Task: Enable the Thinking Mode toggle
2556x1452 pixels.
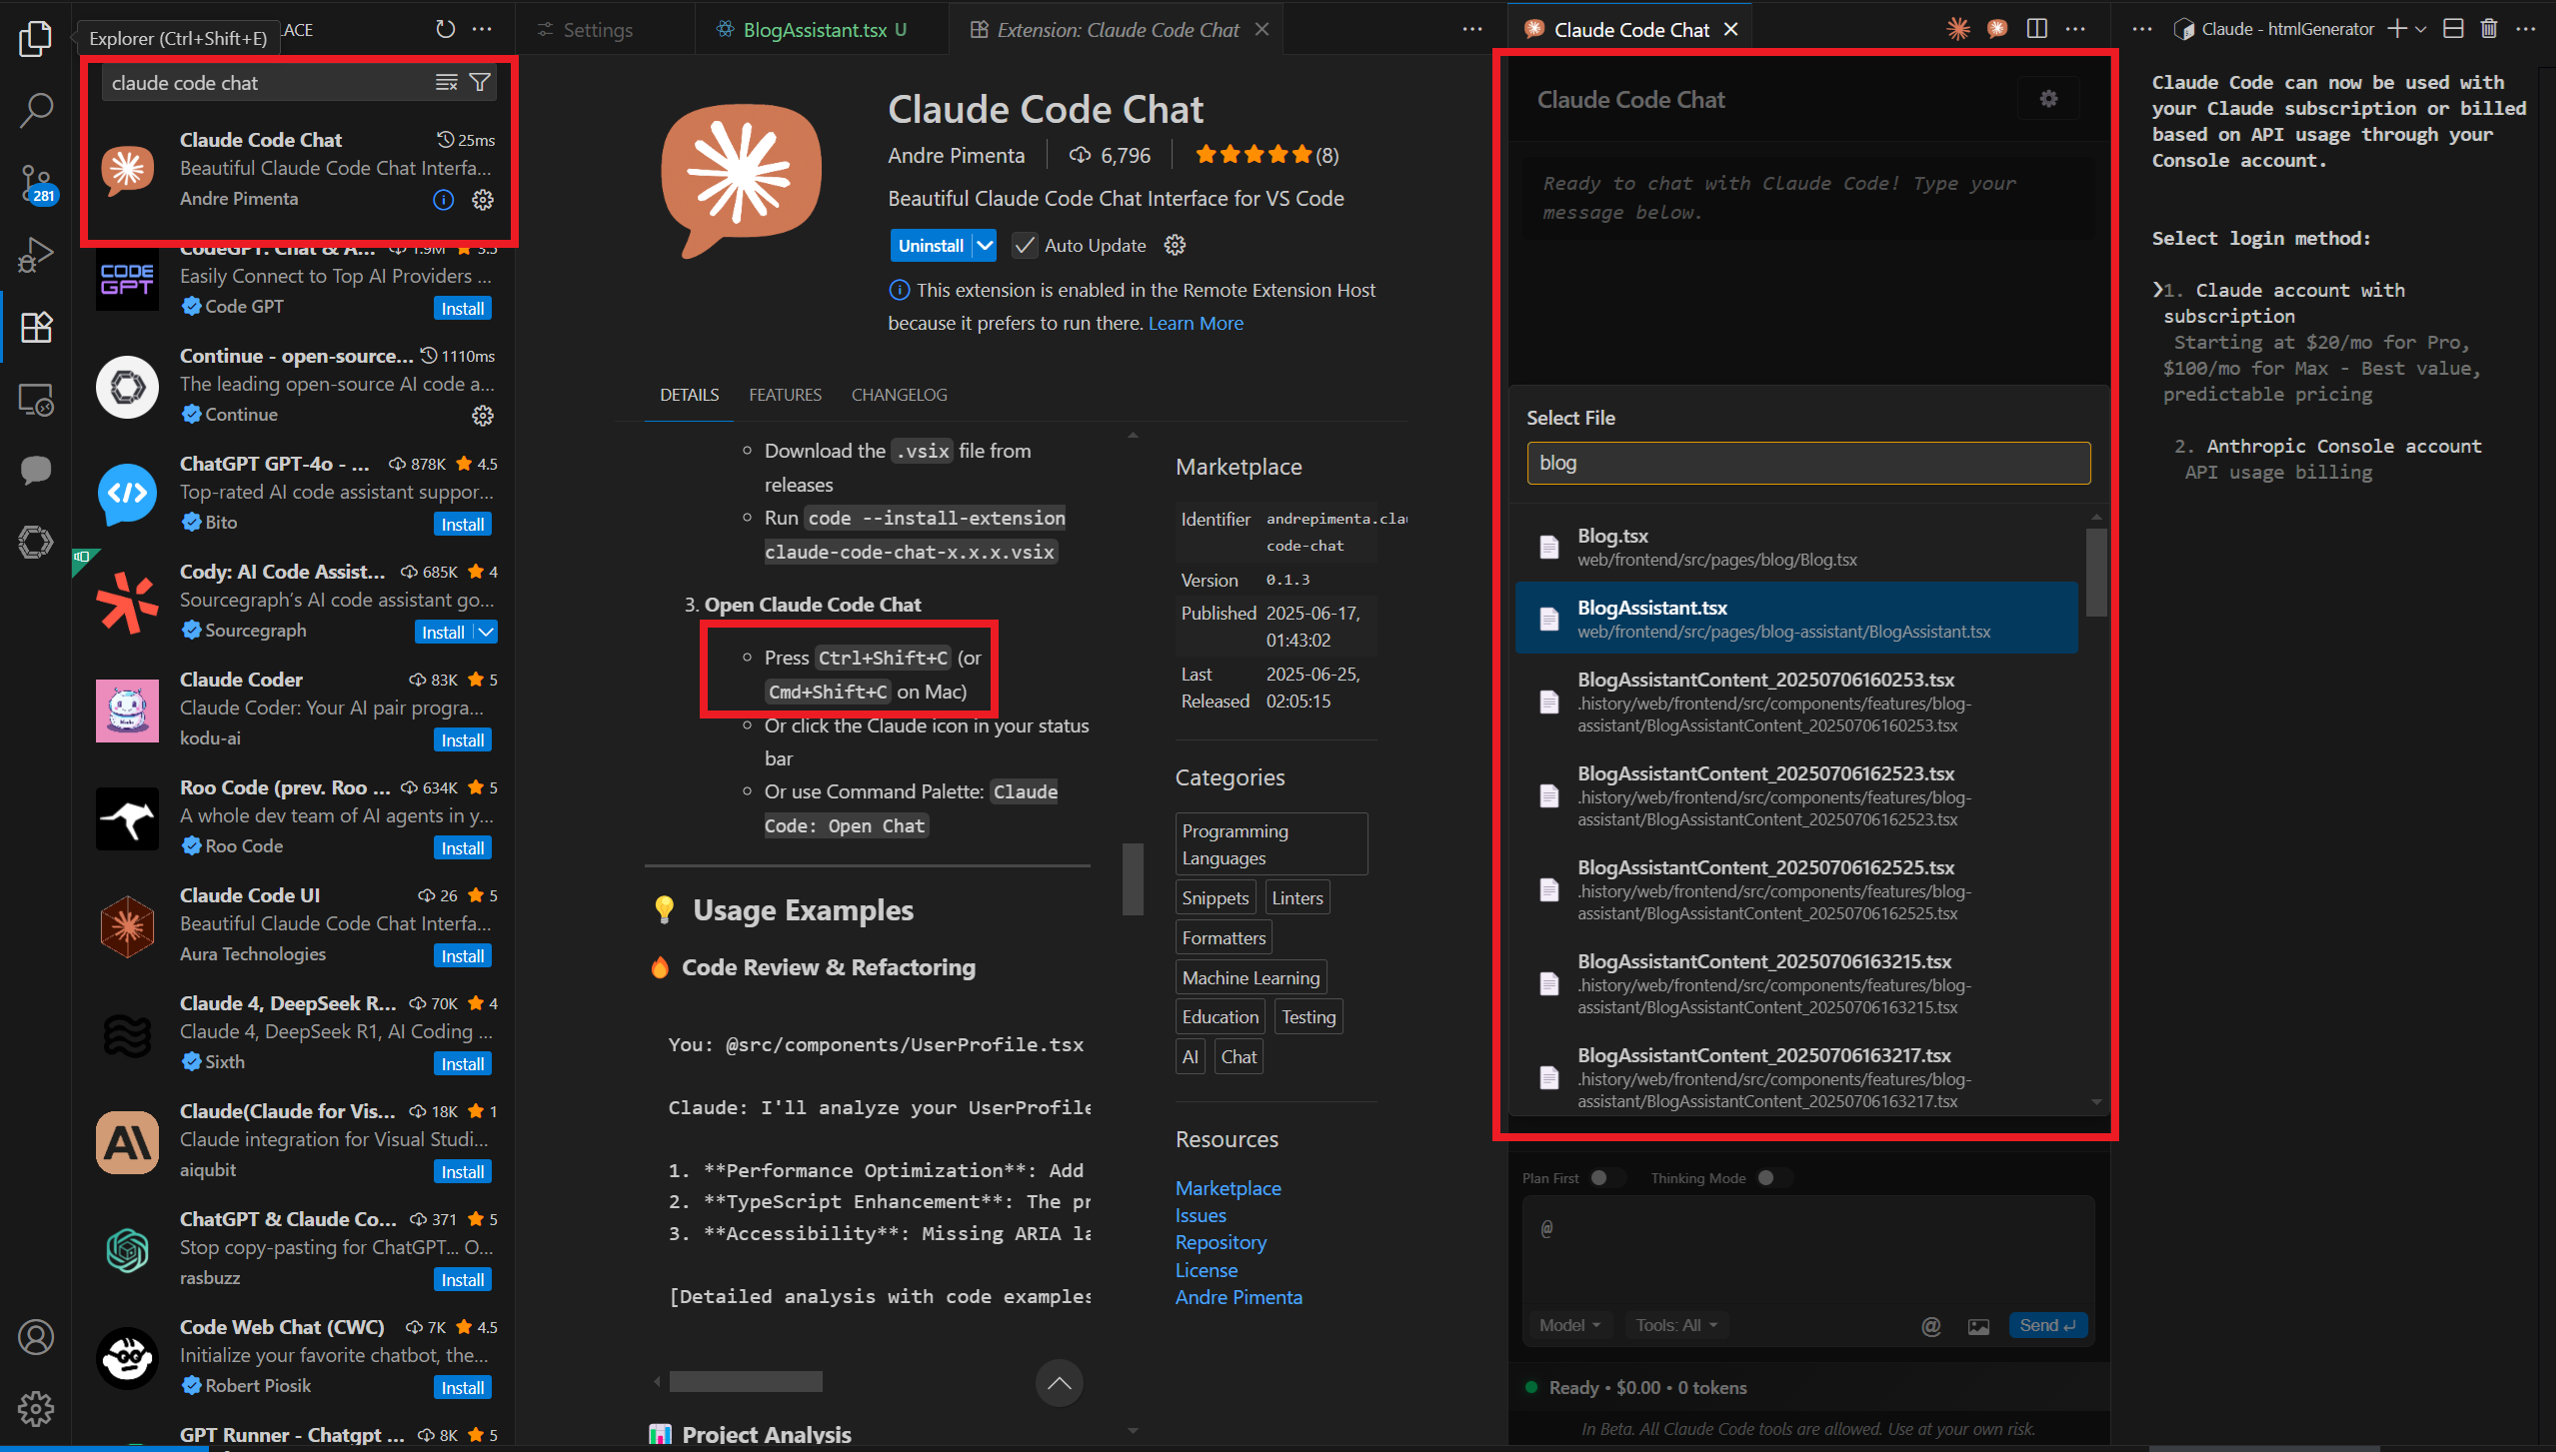Action: tap(1772, 1178)
